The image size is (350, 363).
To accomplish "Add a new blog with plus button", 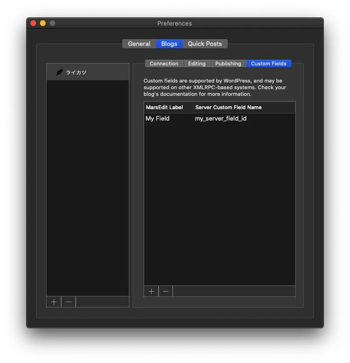I will [54, 302].
